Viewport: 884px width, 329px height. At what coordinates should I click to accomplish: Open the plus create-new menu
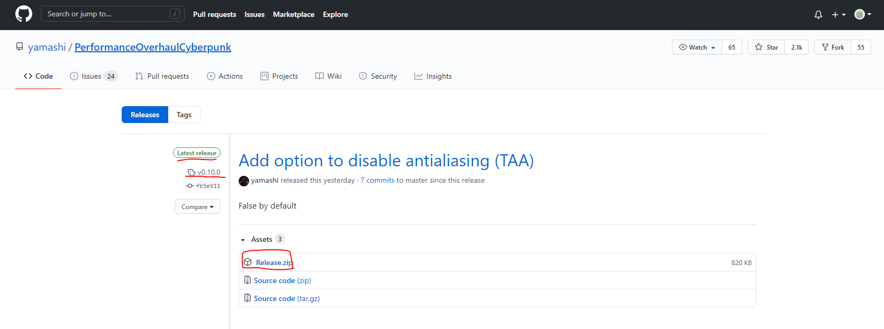point(839,15)
